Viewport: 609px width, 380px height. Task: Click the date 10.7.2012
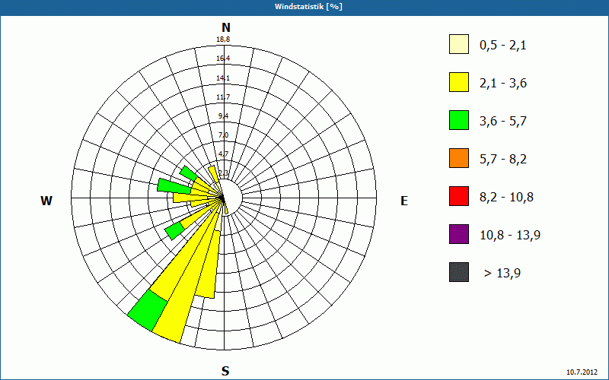[x=582, y=372]
